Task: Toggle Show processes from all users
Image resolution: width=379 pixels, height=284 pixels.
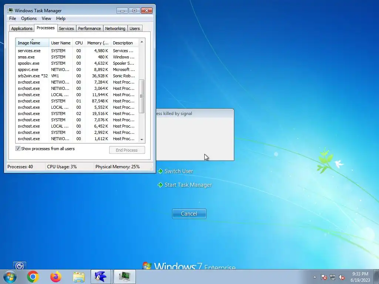Action: click(18, 149)
